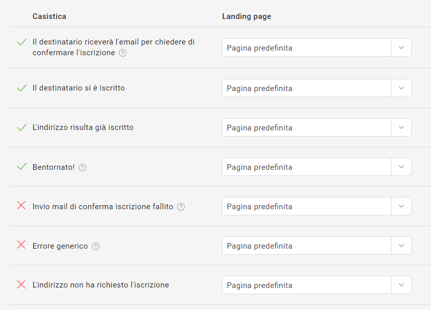The image size is (431, 310).
Task: Open landing page dropdown for 'Il destinatario si è iscritto'
Action: pos(401,88)
